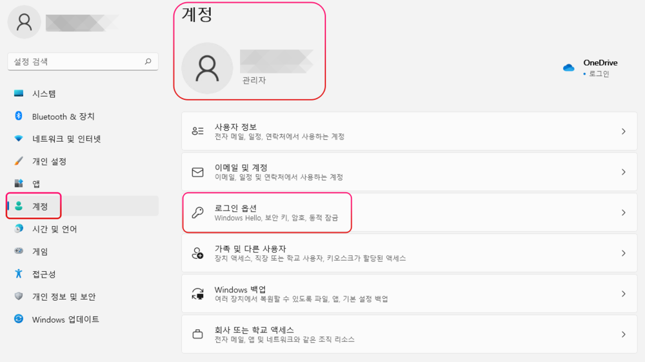
Task: Click the search magnifier icon
Action: [148, 62]
